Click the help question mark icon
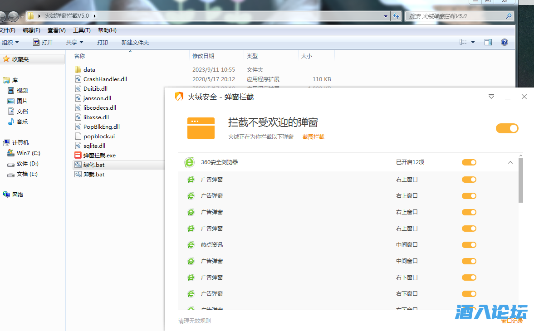Image resolution: width=534 pixels, height=331 pixels. 504,42
